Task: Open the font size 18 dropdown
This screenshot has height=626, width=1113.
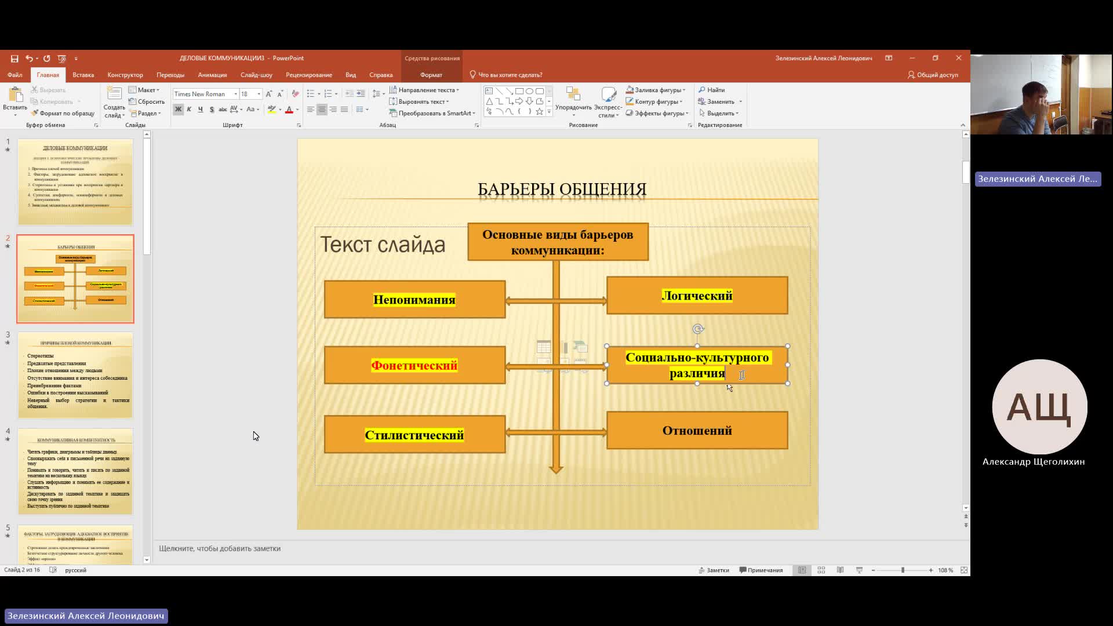Action: pos(259,94)
